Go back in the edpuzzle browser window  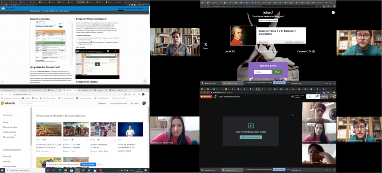[x=2, y=94]
